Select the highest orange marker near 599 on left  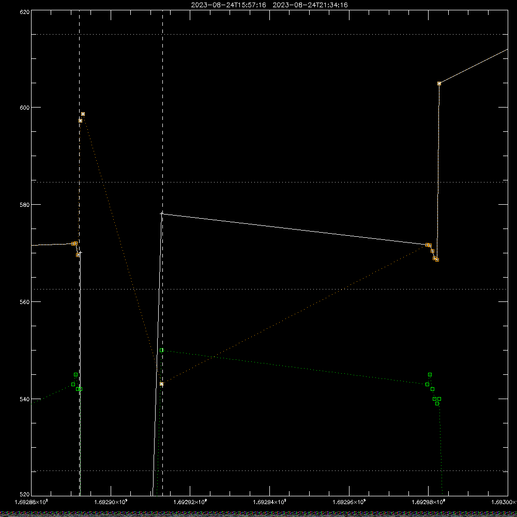(x=83, y=114)
